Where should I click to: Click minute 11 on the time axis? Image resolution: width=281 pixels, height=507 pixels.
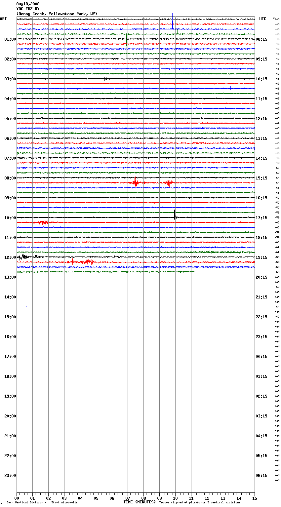(x=191, y=498)
